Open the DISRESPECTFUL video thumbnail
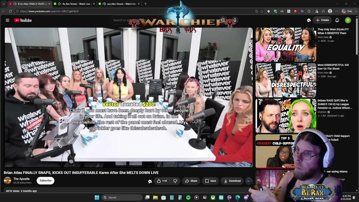359x202 pixels. [286, 80]
